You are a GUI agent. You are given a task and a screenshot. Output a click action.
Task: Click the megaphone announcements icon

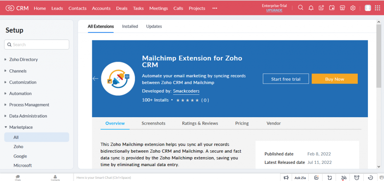tap(286, 178)
